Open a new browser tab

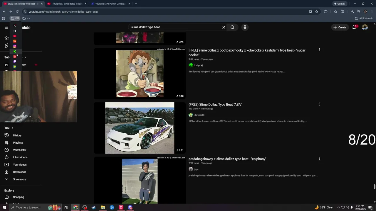(x=136, y=4)
